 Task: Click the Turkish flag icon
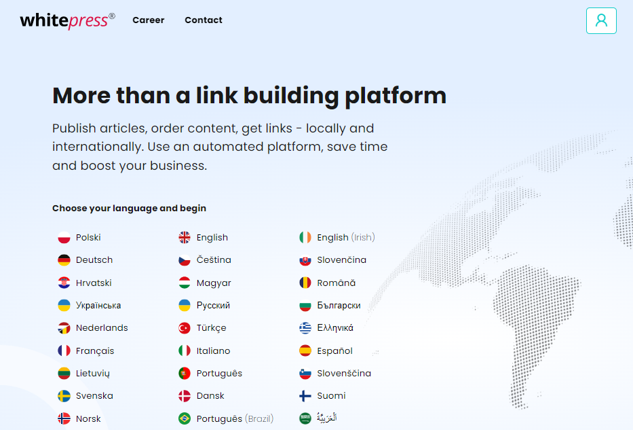click(x=185, y=328)
